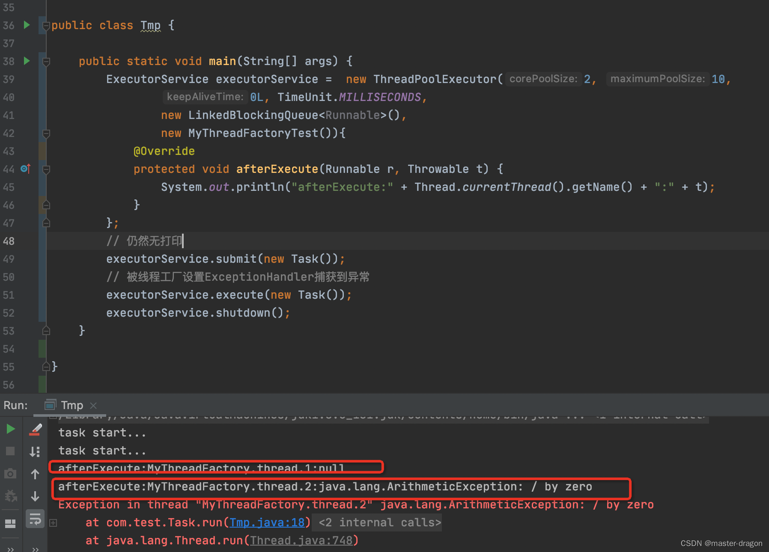
Task: Place cursor on executorService.execute line
Action: click(x=229, y=295)
